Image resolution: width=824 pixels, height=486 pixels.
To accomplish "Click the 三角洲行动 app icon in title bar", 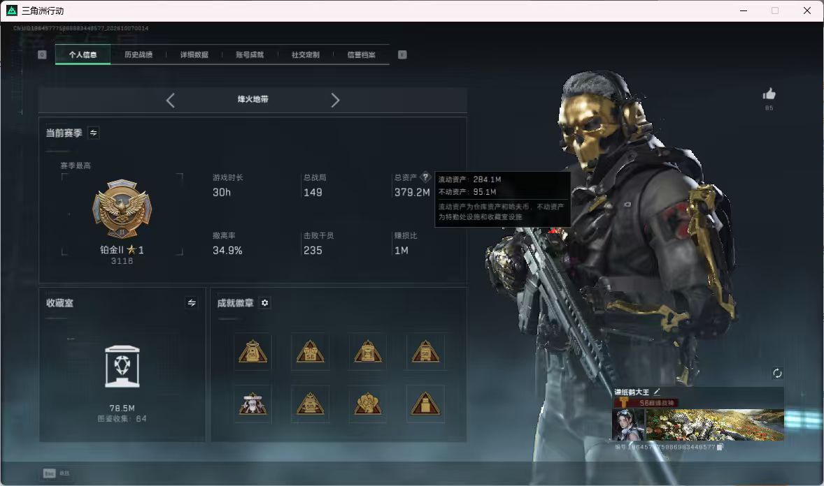I will [12, 10].
